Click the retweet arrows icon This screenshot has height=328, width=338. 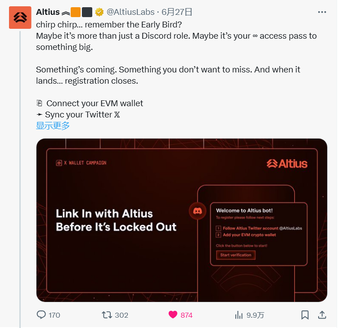(x=107, y=315)
